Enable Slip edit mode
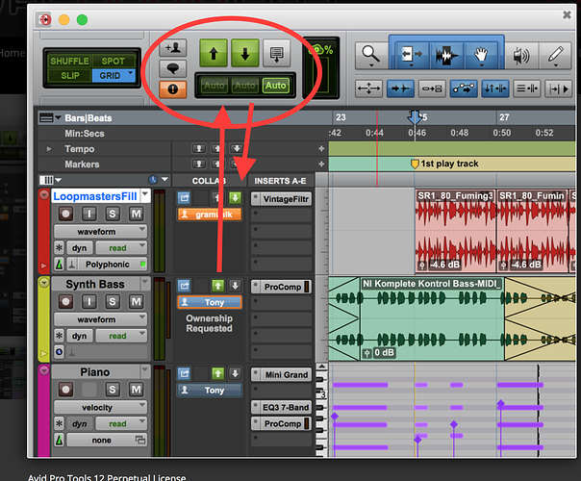 (x=69, y=76)
